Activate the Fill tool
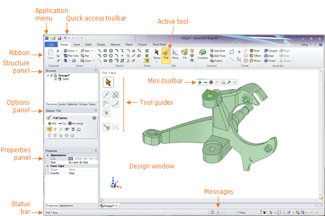This screenshot has height=216, width=325. [x=185, y=53]
